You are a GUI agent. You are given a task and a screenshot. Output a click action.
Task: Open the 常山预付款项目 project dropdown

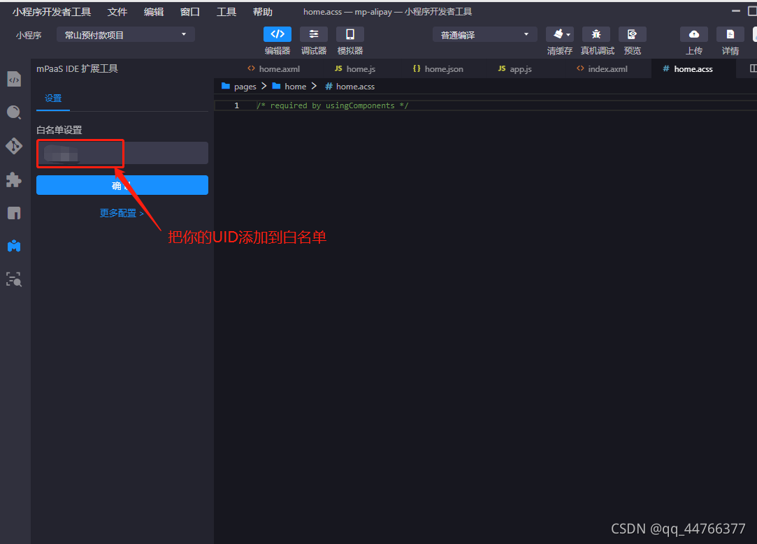point(126,35)
